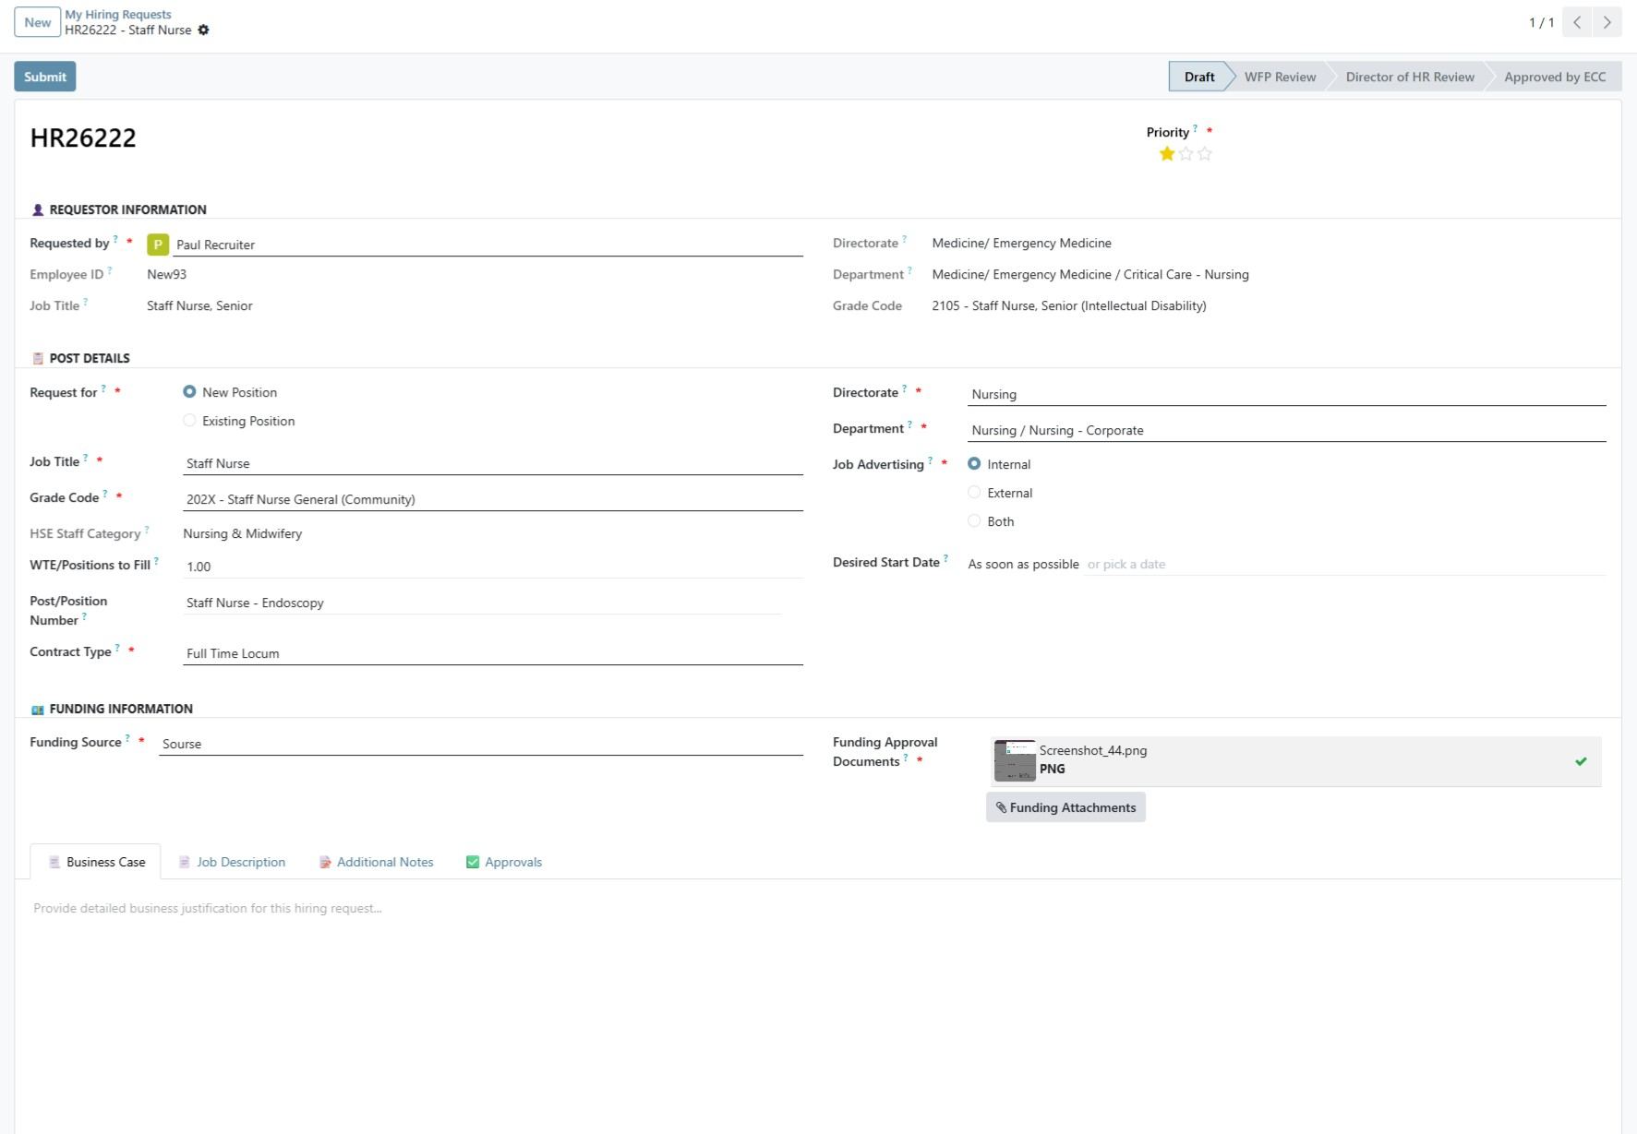Expand the post Directorate dropdown showing Nursing
1637x1134 pixels.
(1286, 394)
